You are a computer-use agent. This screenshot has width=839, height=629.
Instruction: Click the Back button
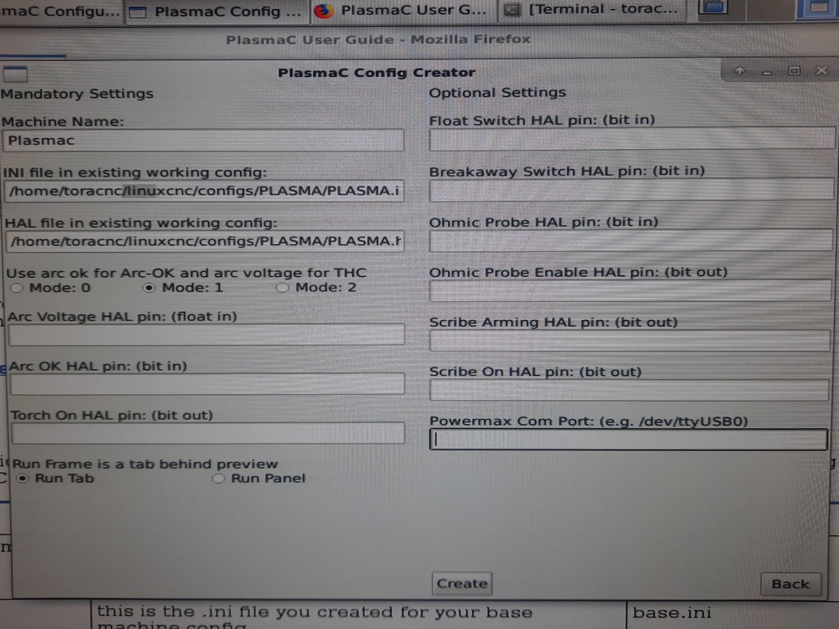click(x=790, y=584)
